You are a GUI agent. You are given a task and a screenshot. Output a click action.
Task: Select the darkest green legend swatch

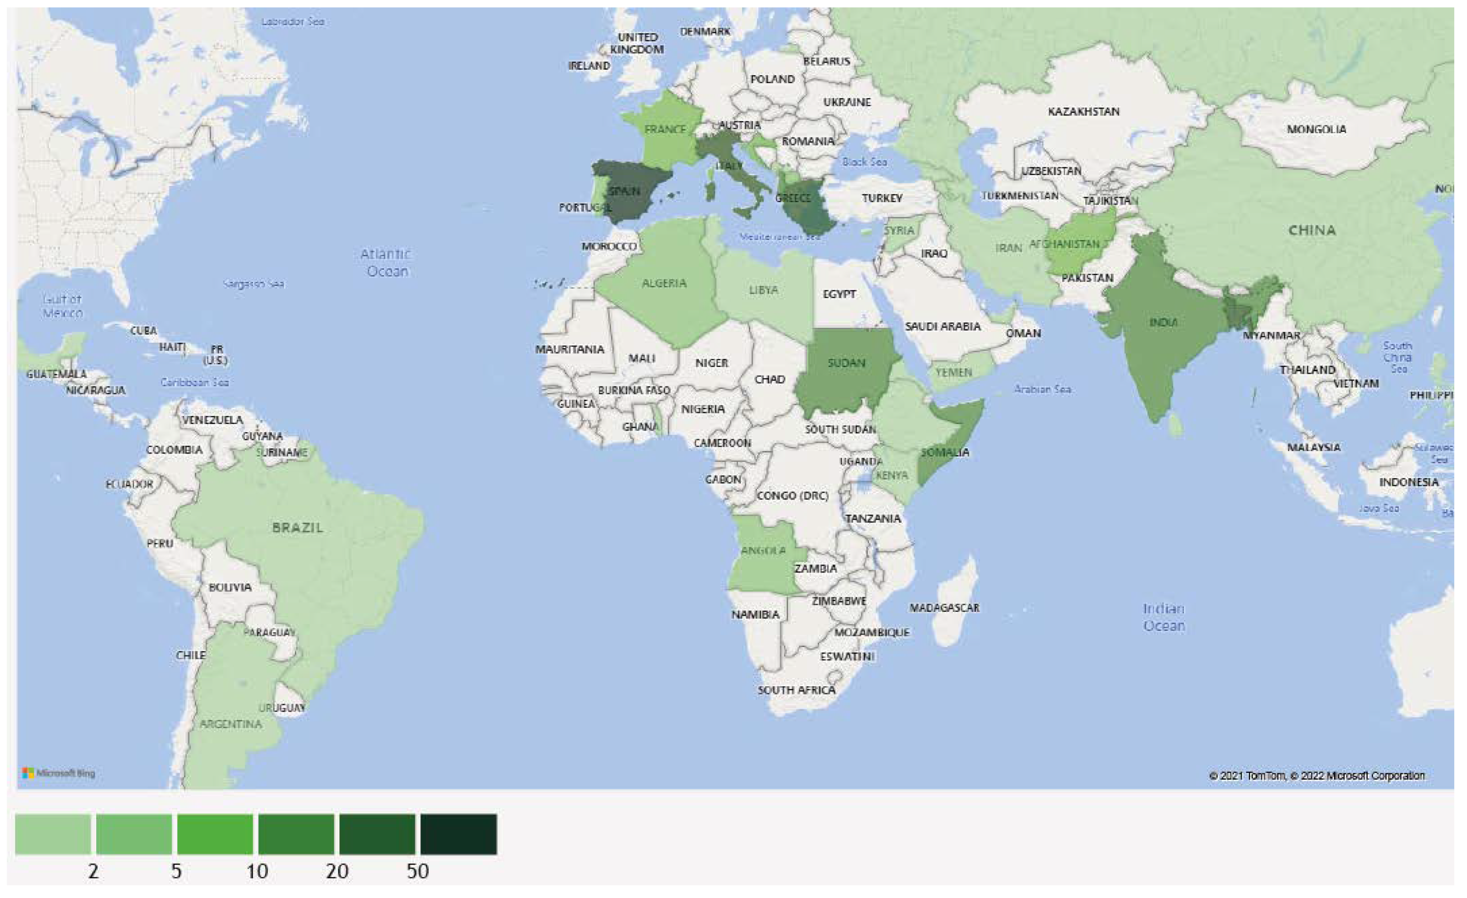(459, 834)
